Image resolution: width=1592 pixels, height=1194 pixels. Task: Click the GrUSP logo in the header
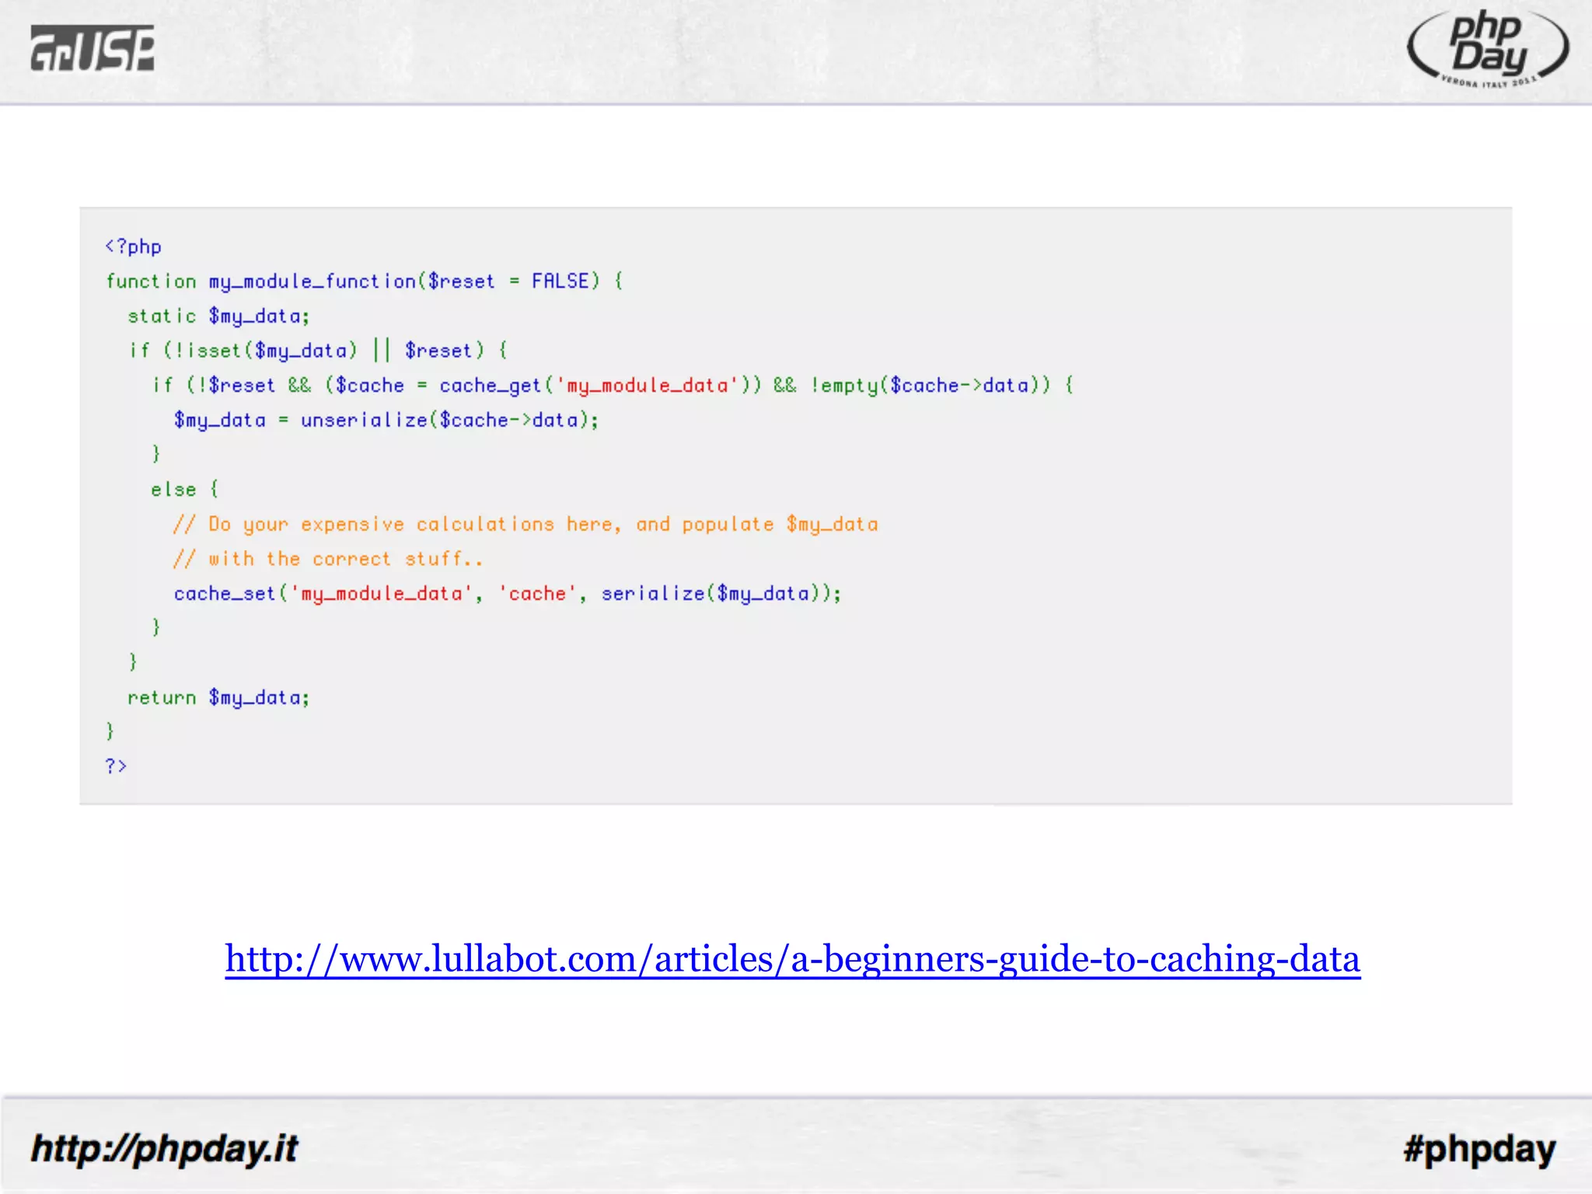tap(93, 48)
